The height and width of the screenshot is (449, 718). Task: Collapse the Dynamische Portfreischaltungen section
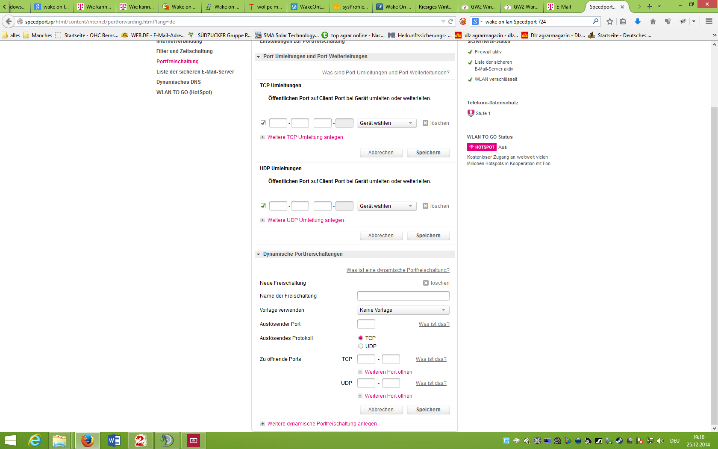(258, 254)
